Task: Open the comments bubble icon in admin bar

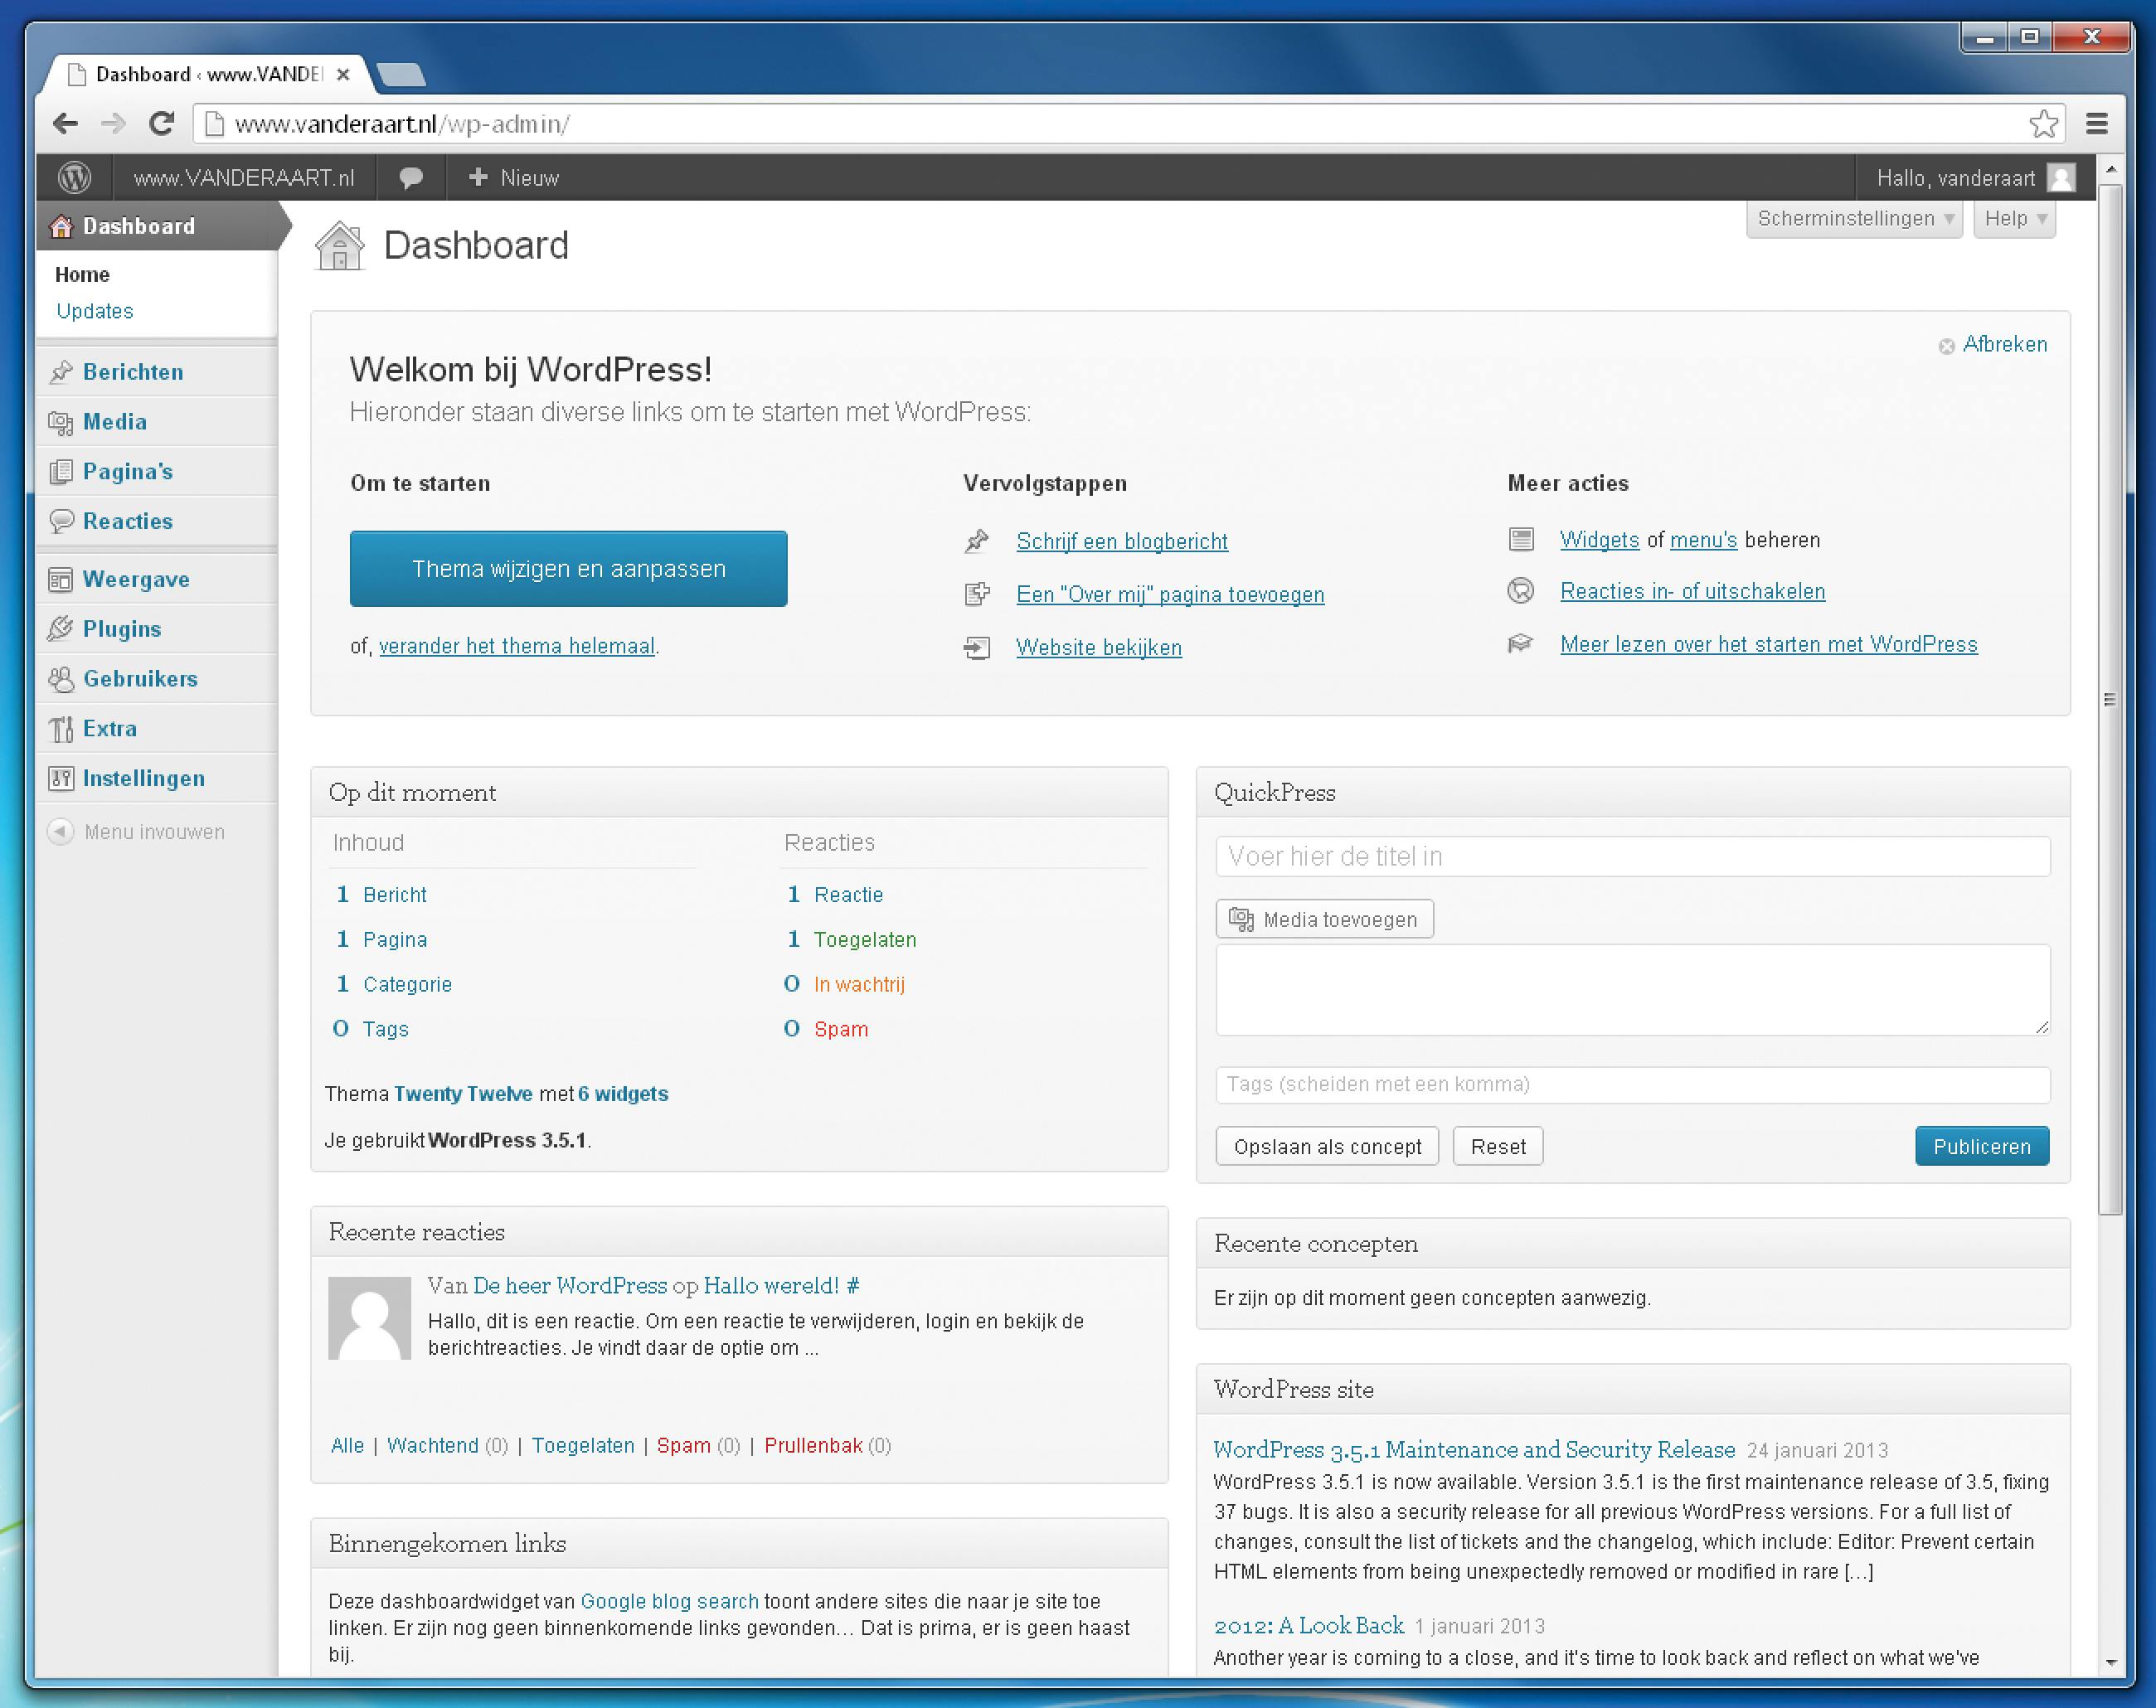Action: (x=410, y=178)
